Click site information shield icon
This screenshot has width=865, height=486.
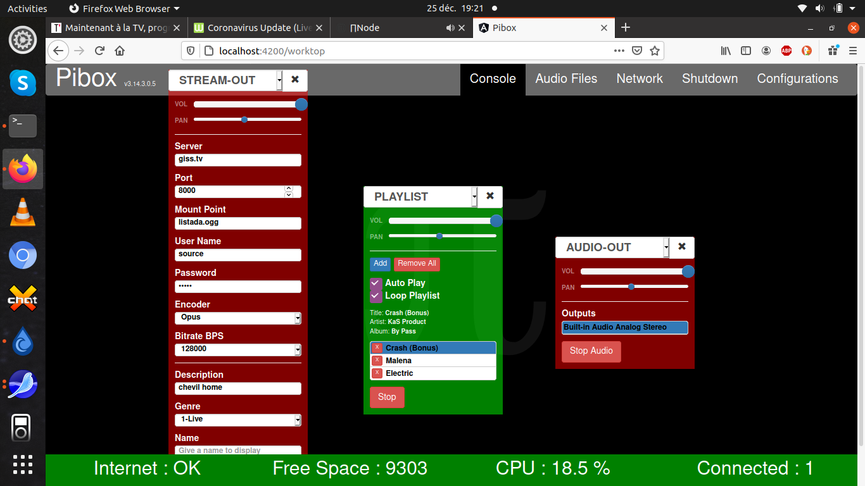(191, 51)
